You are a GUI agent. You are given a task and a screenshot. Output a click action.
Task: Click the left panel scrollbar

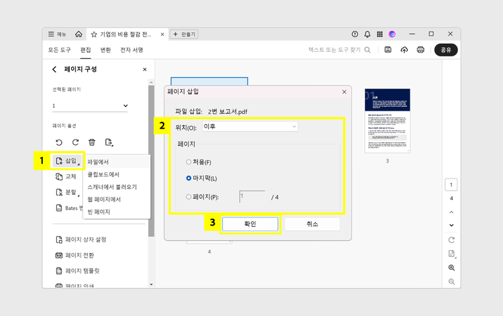151,161
